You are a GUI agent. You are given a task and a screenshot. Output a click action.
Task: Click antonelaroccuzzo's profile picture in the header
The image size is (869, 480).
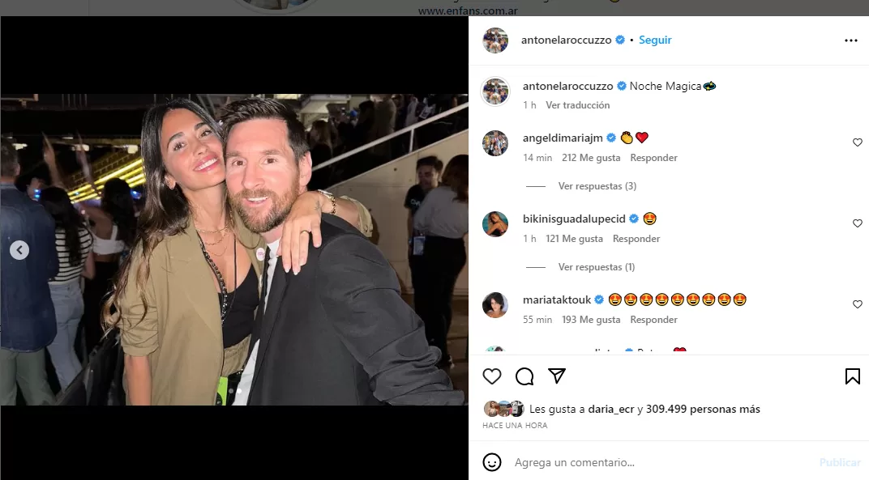point(495,39)
